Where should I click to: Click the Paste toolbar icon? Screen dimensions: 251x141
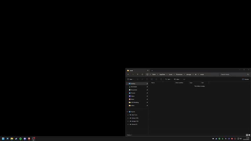pyautogui.click(x=147, y=79)
